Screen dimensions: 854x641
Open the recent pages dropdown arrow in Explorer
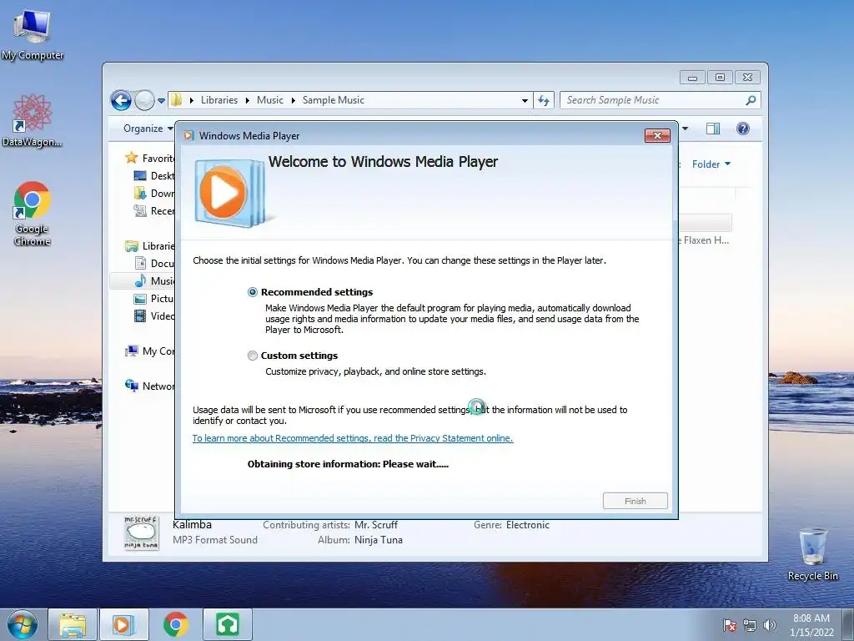(x=161, y=101)
